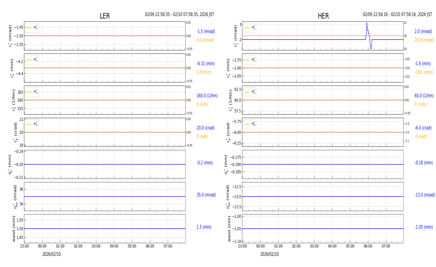Image resolution: width=436 pixels, height=267 pixels.
Task: Click the LER value 160.0 (1/hm)
Action: point(207,96)
